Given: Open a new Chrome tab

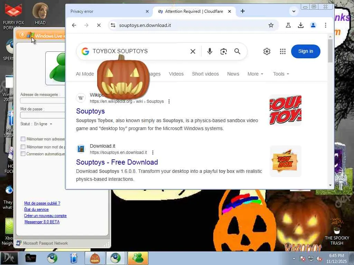Looking at the screenshot, I should click(x=243, y=11).
